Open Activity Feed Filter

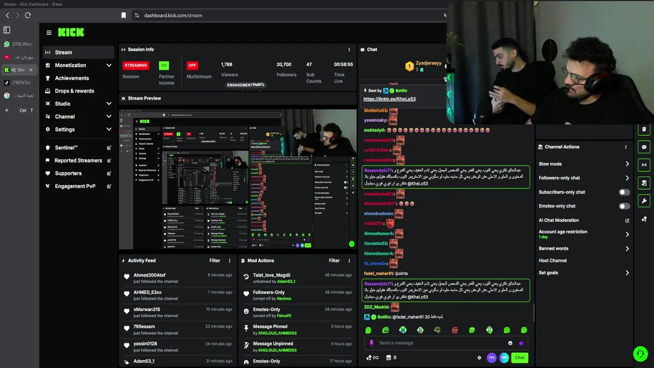point(215,261)
